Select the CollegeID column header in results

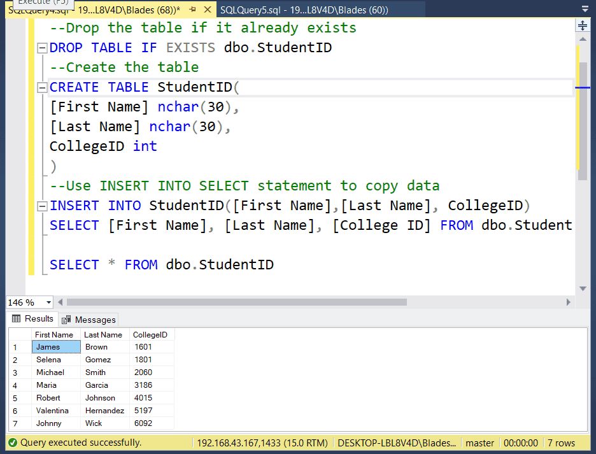point(150,334)
